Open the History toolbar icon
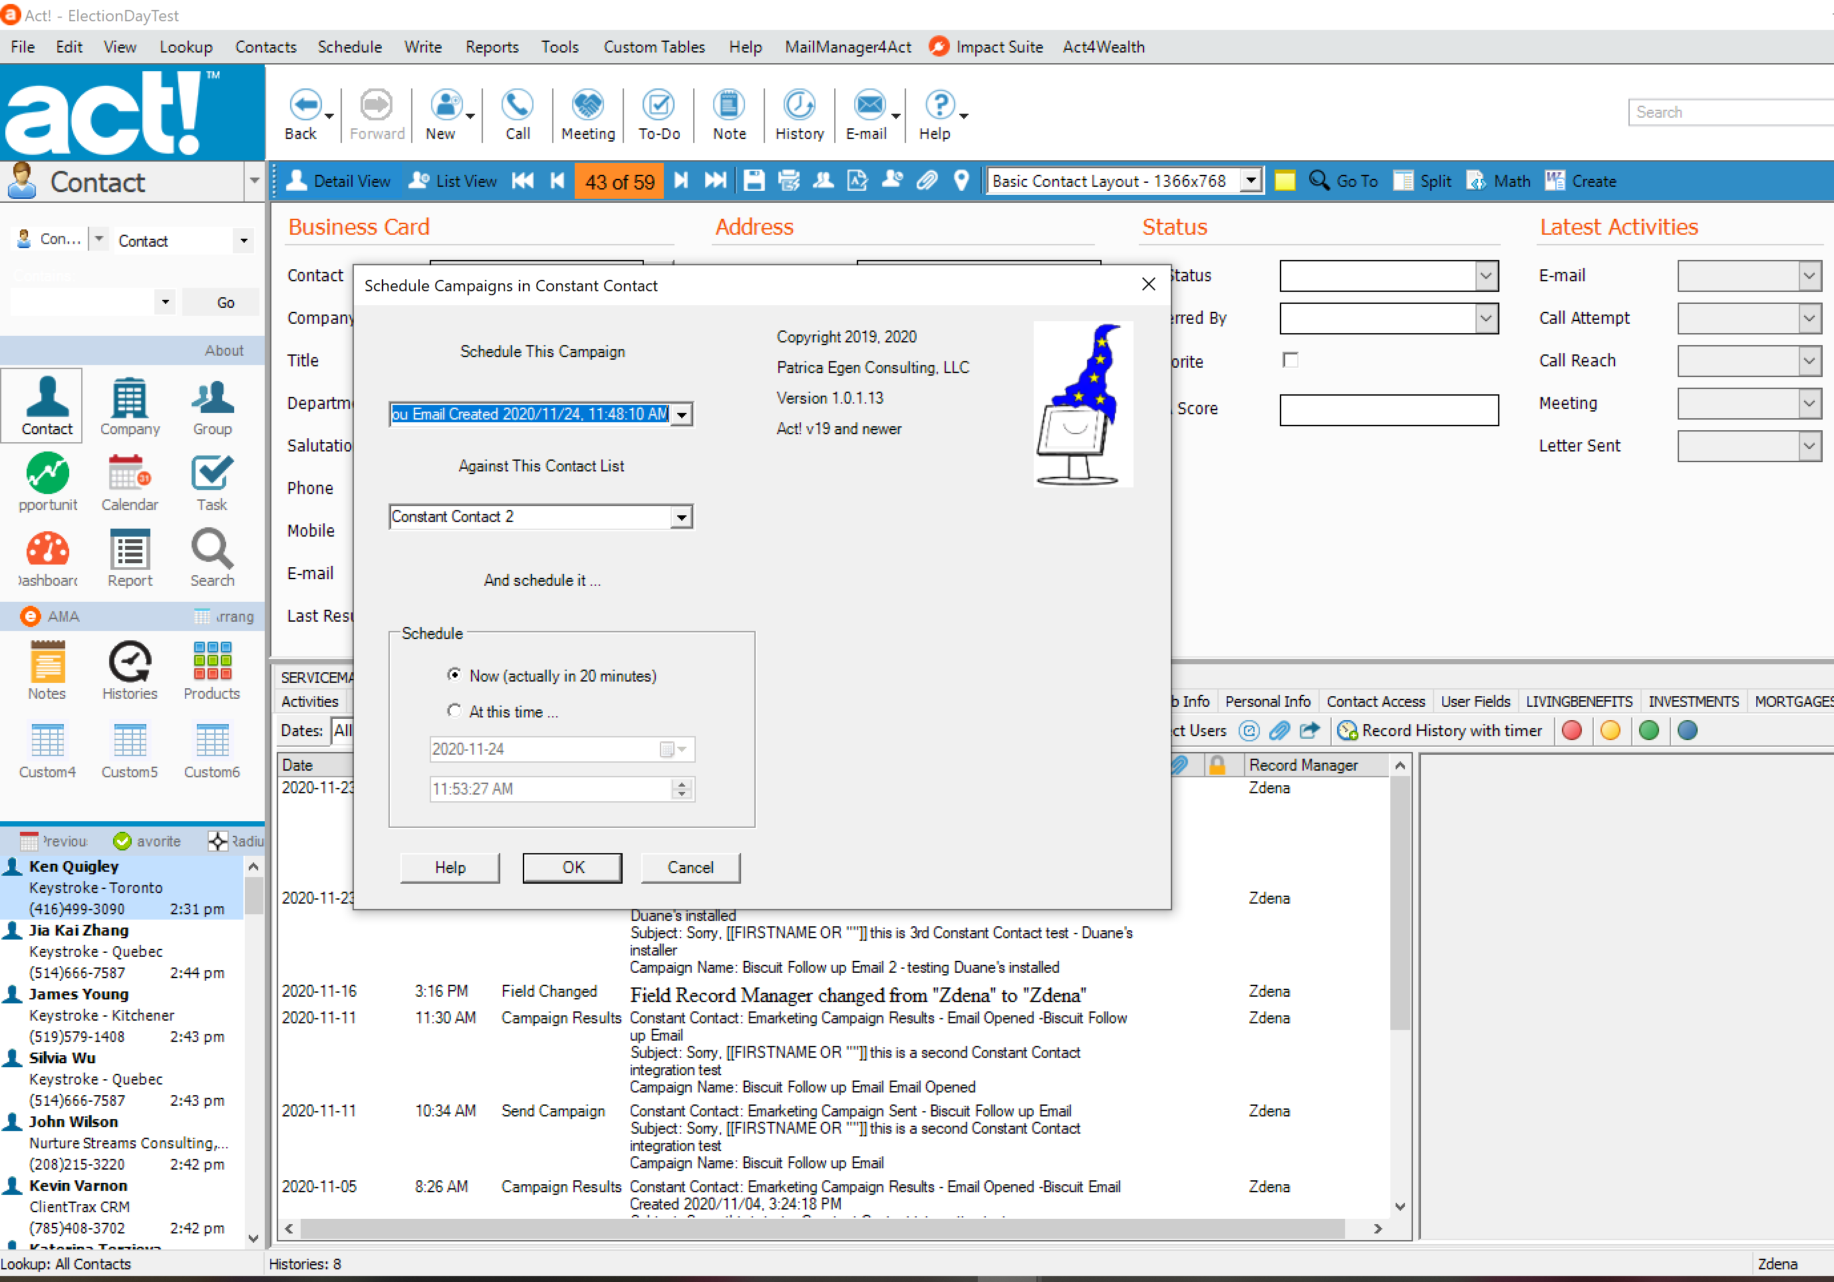The width and height of the screenshot is (1834, 1282). pos(800,114)
